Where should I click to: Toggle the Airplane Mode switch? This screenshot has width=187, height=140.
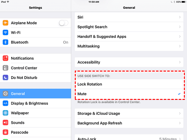[64, 23]
